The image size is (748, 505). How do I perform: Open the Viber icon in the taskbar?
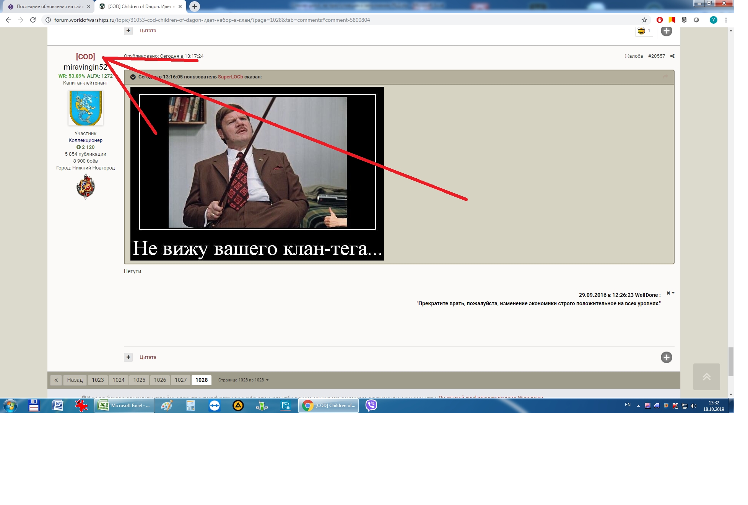[x=371, y=405]
